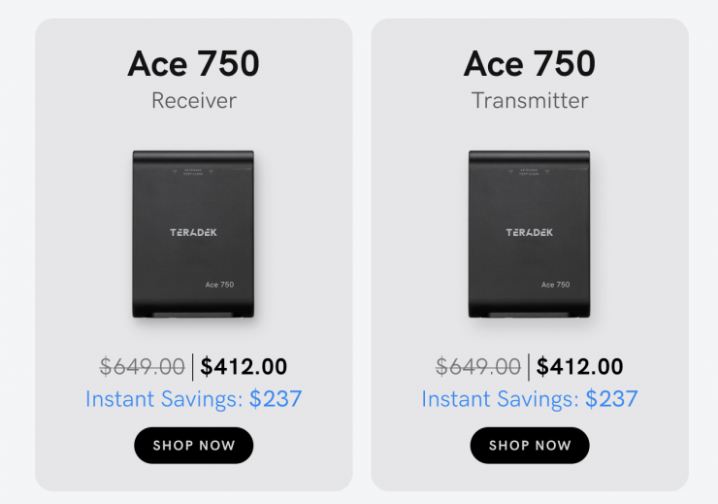Click Instant Savings $237 under the Transmitter
This screenshot has width=718, height=504.
(530, 399)
